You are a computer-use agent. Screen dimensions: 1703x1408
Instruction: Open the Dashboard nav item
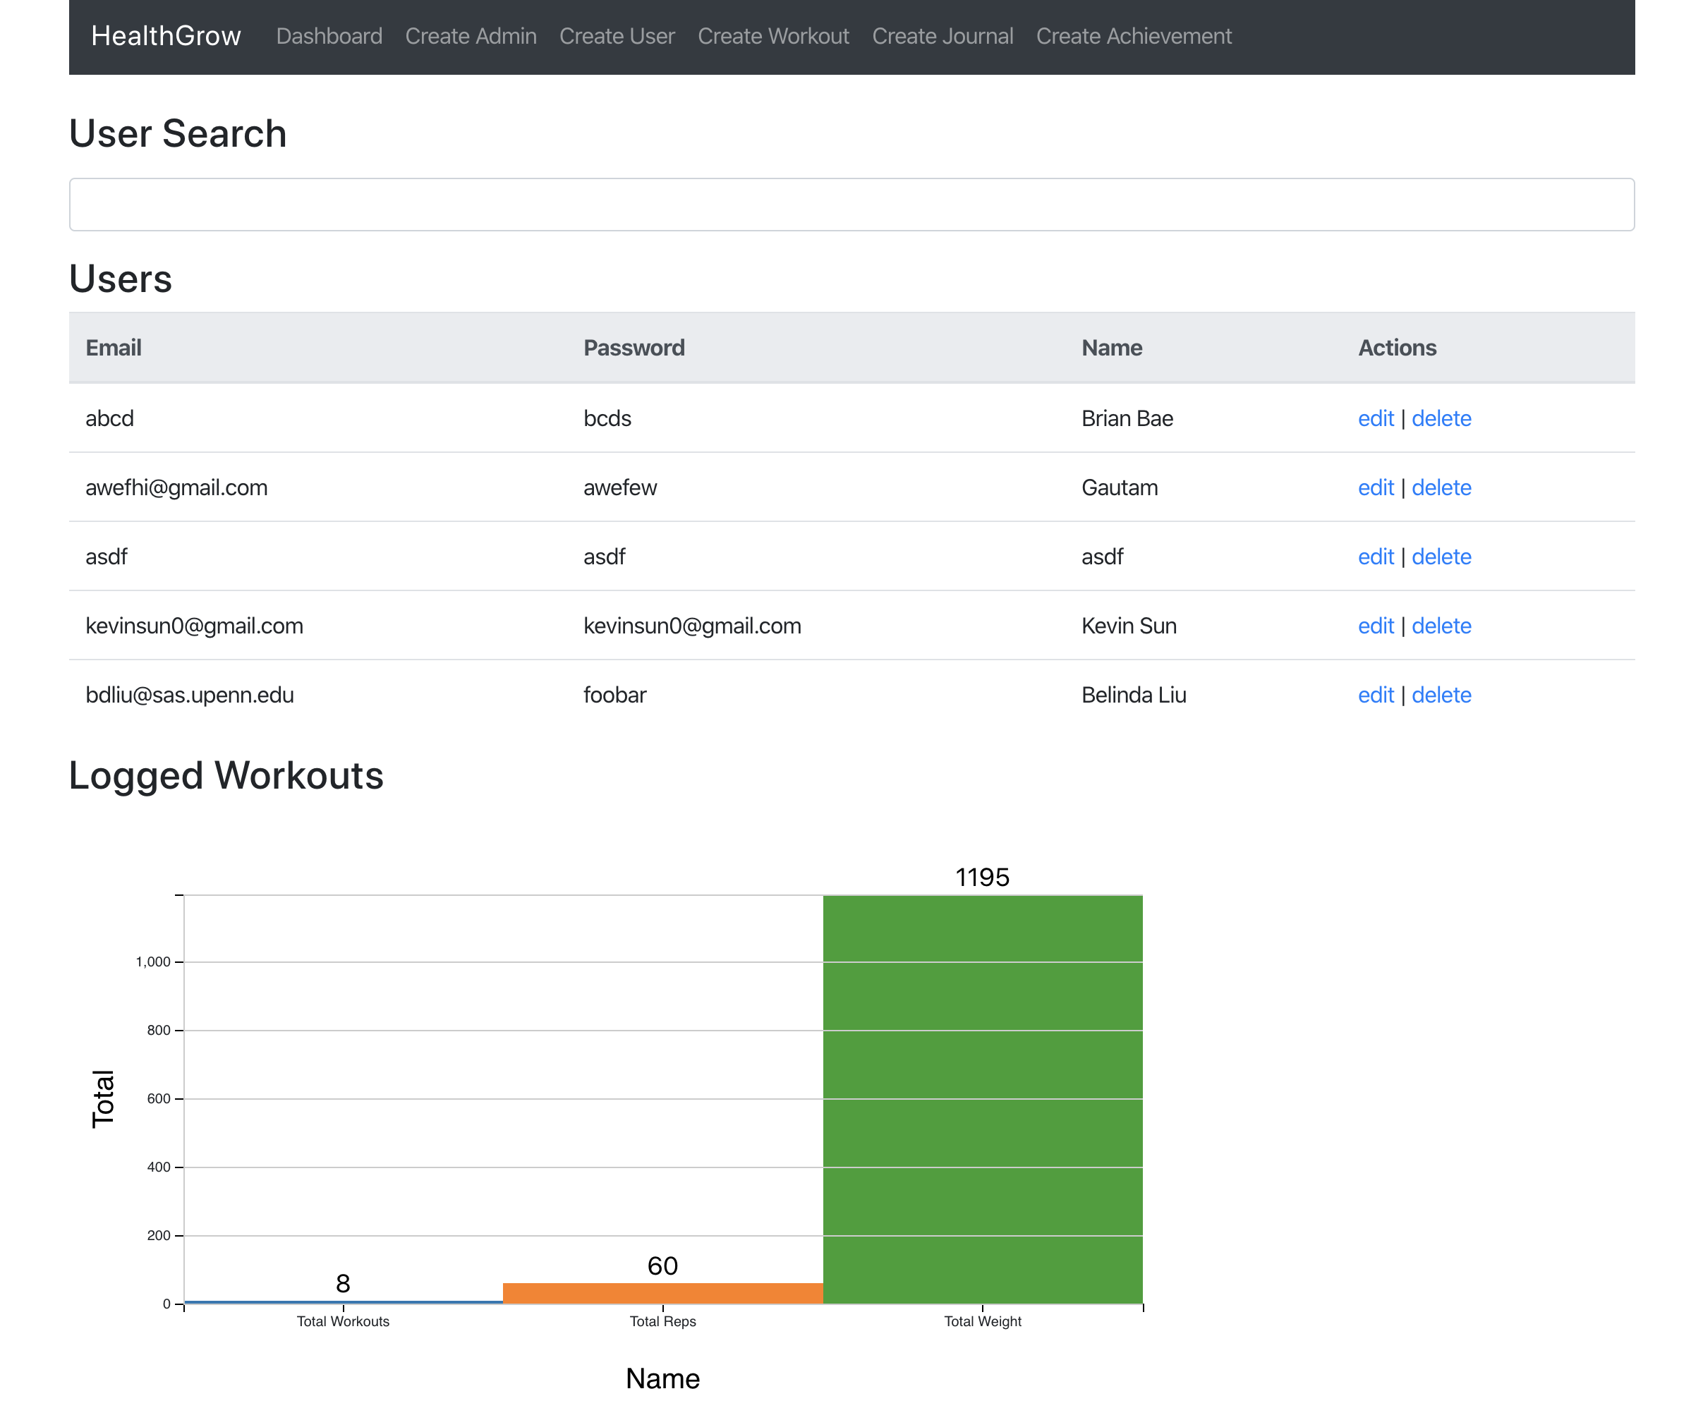pyautogui.click(x=329, y=36)
